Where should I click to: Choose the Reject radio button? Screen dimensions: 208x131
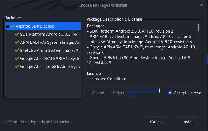[109, 93]
